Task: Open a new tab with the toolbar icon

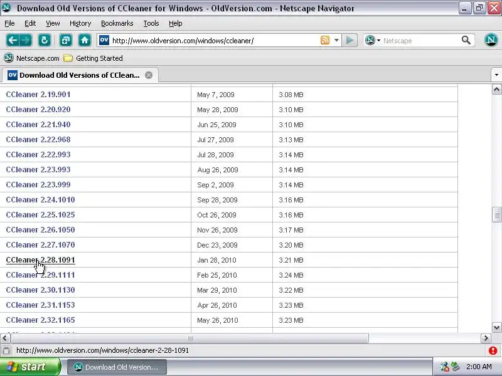Action: (66, 40)
